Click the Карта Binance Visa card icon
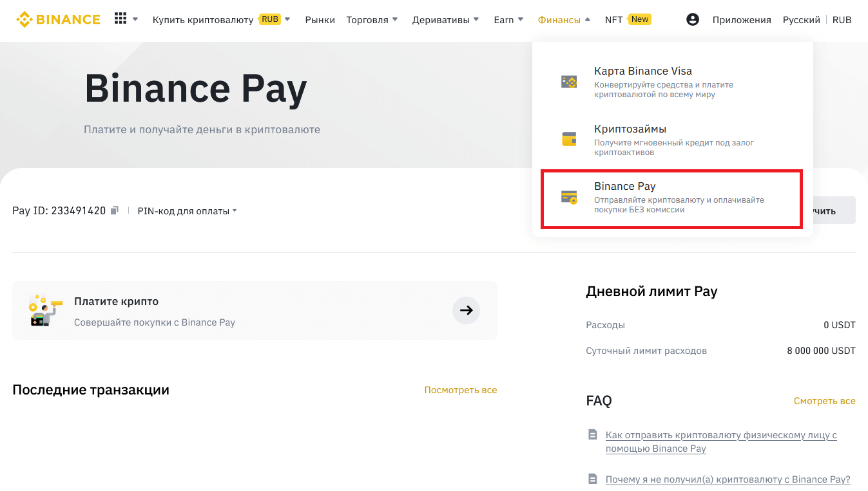 point(569,82)
